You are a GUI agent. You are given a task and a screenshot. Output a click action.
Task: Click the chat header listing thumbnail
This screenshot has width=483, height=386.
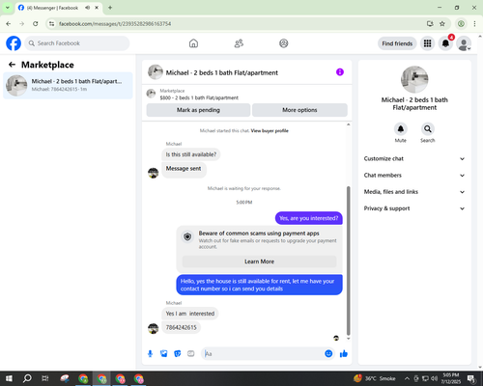pos(156,72)
